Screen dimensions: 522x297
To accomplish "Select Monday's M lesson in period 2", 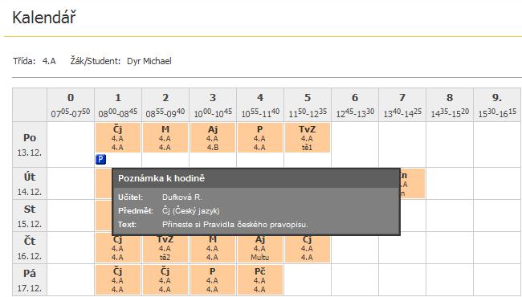I will click(165, 138).
